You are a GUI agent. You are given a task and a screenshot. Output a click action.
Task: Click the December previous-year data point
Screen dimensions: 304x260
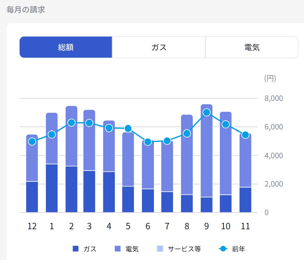click(32, 142)
